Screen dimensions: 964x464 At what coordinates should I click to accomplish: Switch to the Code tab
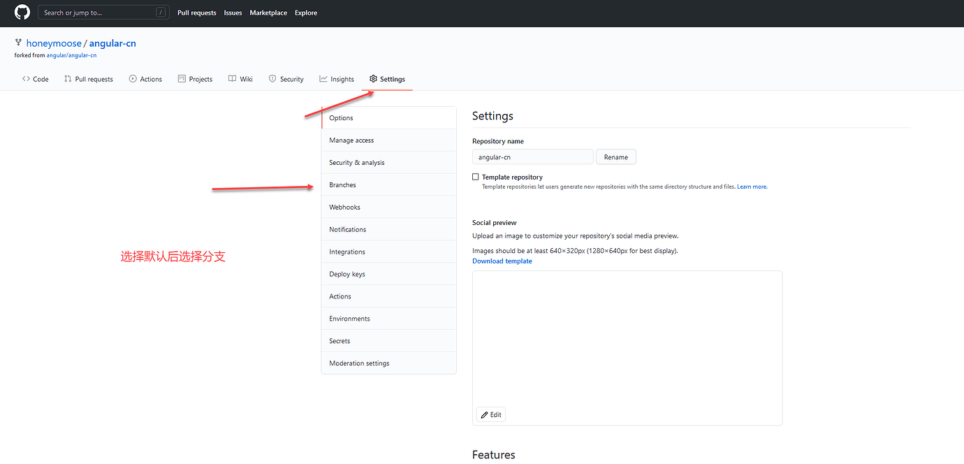click(36, 79)
